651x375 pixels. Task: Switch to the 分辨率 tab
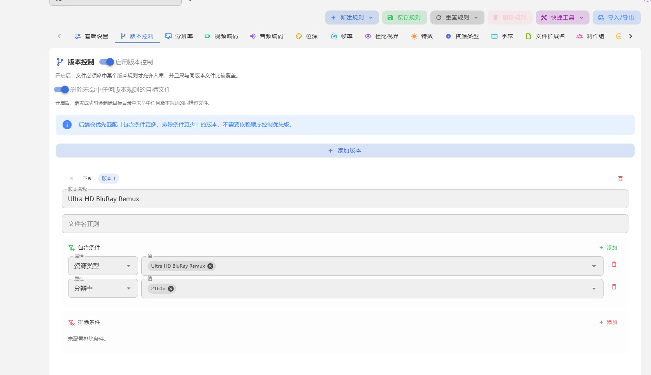(179, 36)
